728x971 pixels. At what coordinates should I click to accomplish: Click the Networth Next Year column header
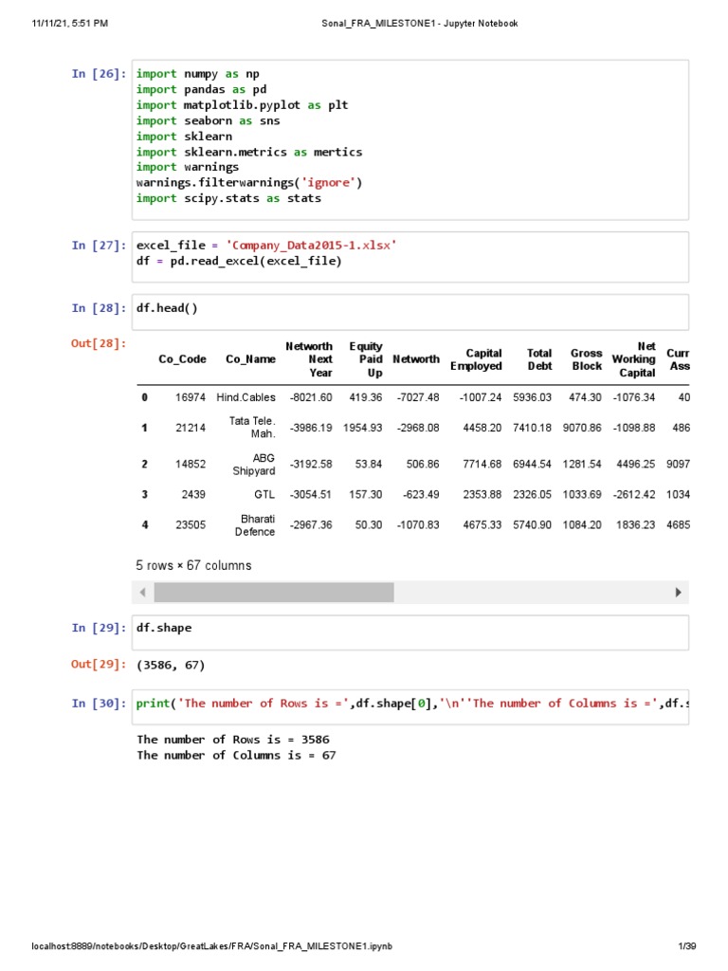click(x=309, y=359)
